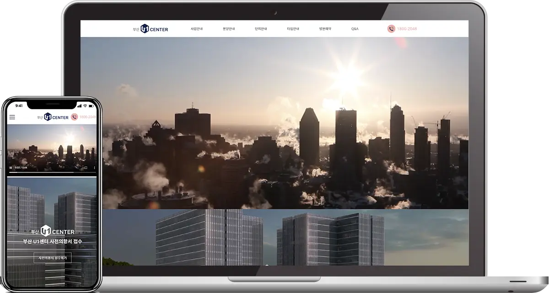Click the building rendering image on desktop
The width and height of the screenshot is (549, 293).
(274, 237)
